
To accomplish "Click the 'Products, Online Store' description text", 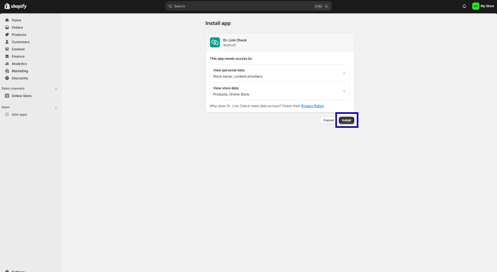I will tap(231, 94).
